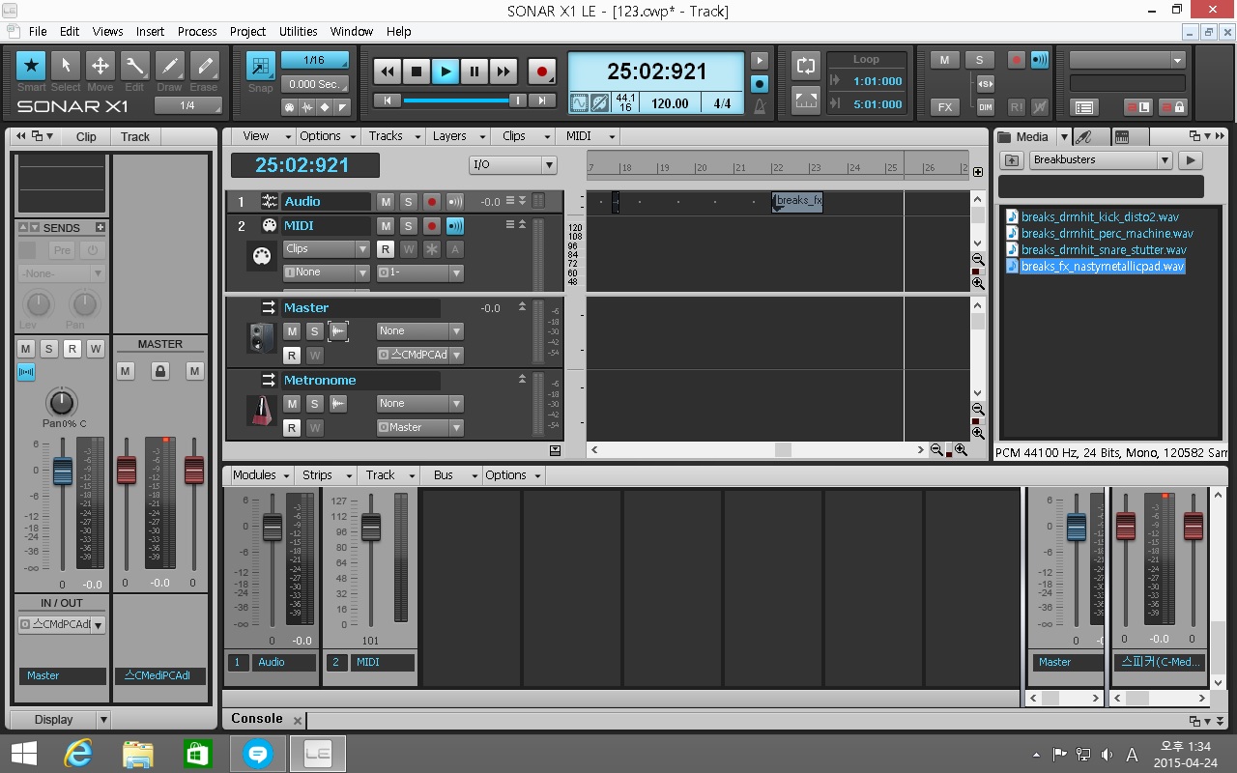1237x773 pixels.
Task: Switch to the Clip tab in inspector
Action: coord(86,136)
